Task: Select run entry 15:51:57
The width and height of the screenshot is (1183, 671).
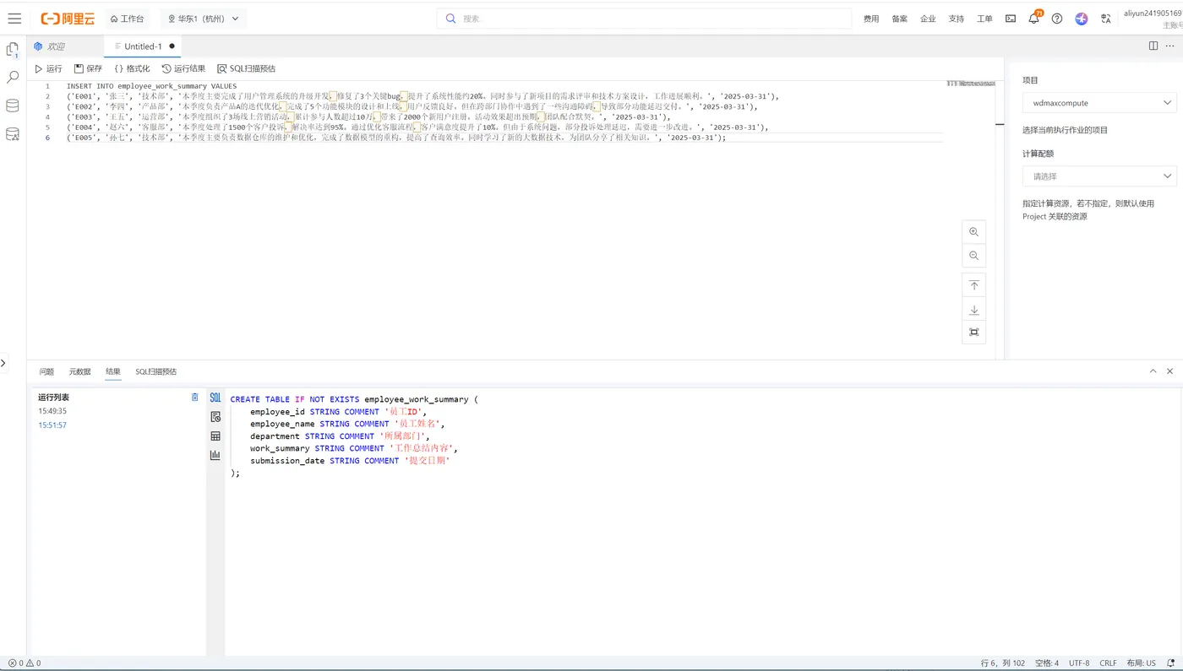Action: tap(52, 425)
